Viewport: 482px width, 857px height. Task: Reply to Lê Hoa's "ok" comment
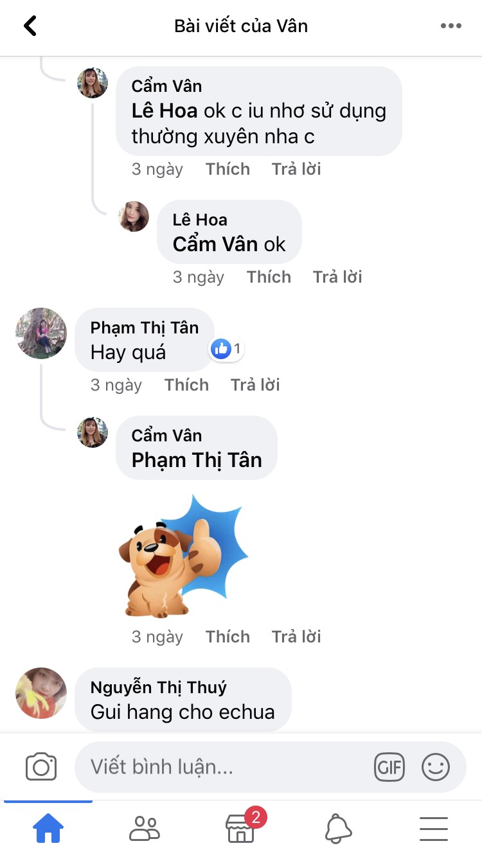tap(337, 277)
